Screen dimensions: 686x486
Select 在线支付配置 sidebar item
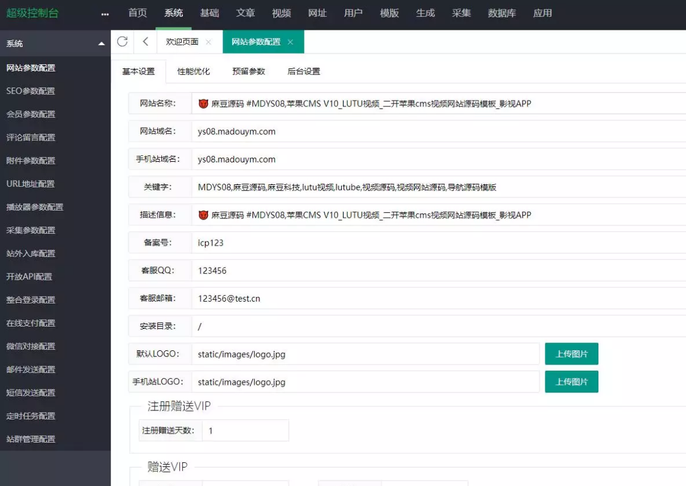pyautogui.click(x=30, y=323)
